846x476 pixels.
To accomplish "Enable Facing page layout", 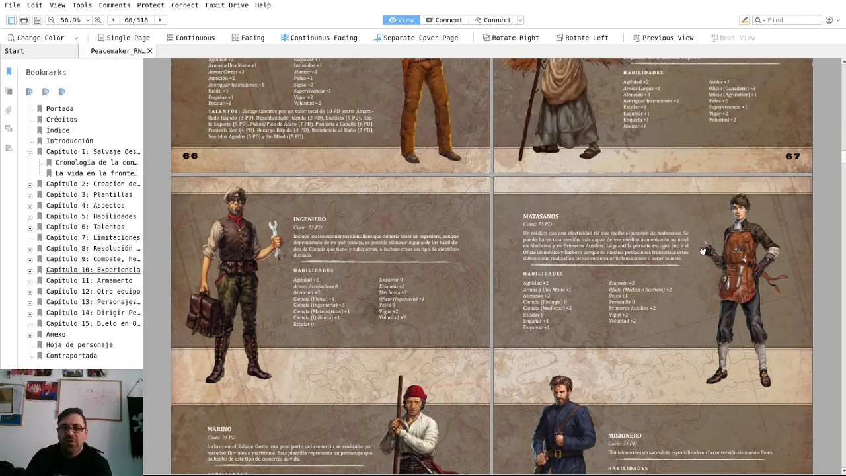I will coord(248,38).
